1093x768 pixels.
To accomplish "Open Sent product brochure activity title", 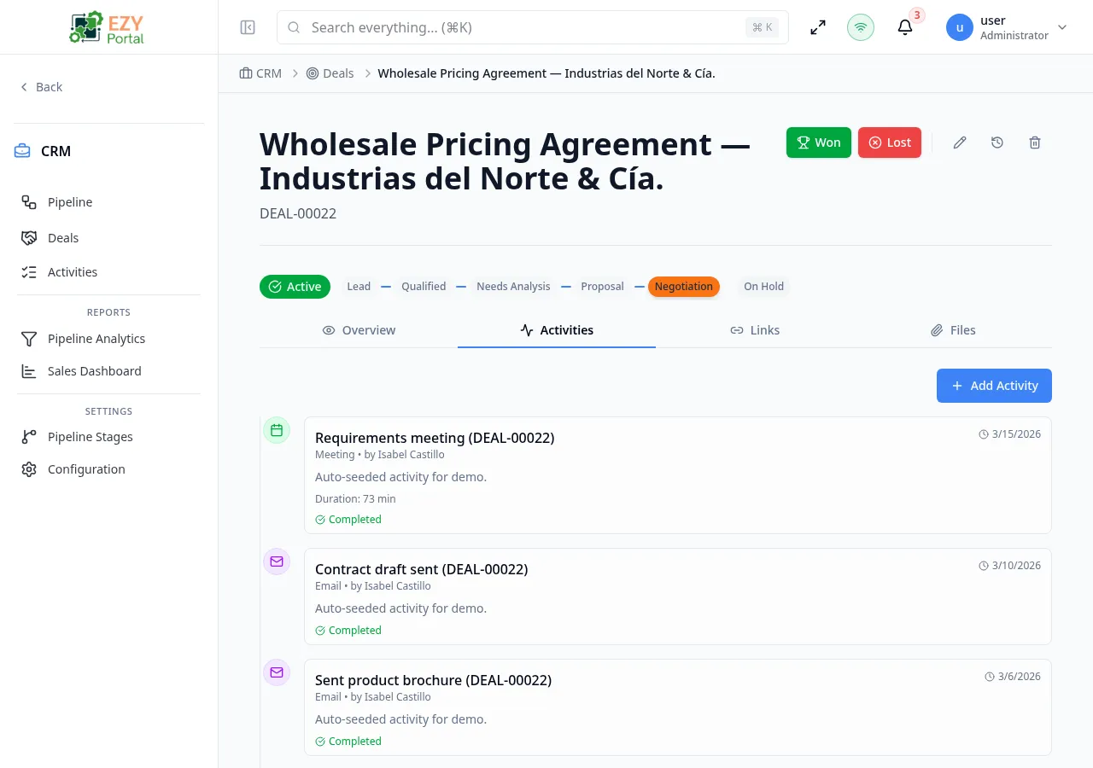I will [433, 680].
